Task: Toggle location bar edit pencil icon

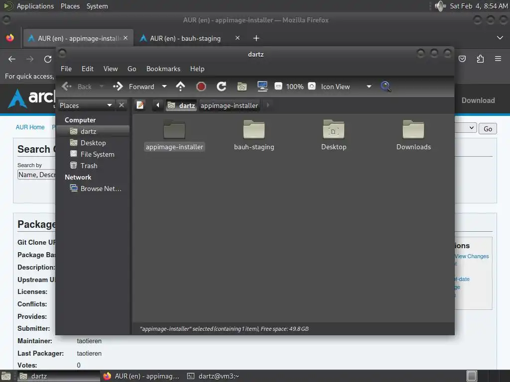Action: (x=140, y=105)
